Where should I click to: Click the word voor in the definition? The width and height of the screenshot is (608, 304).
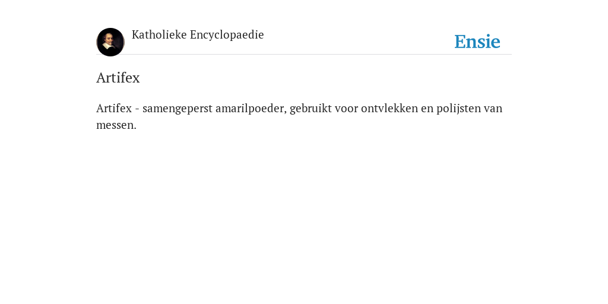346,109
